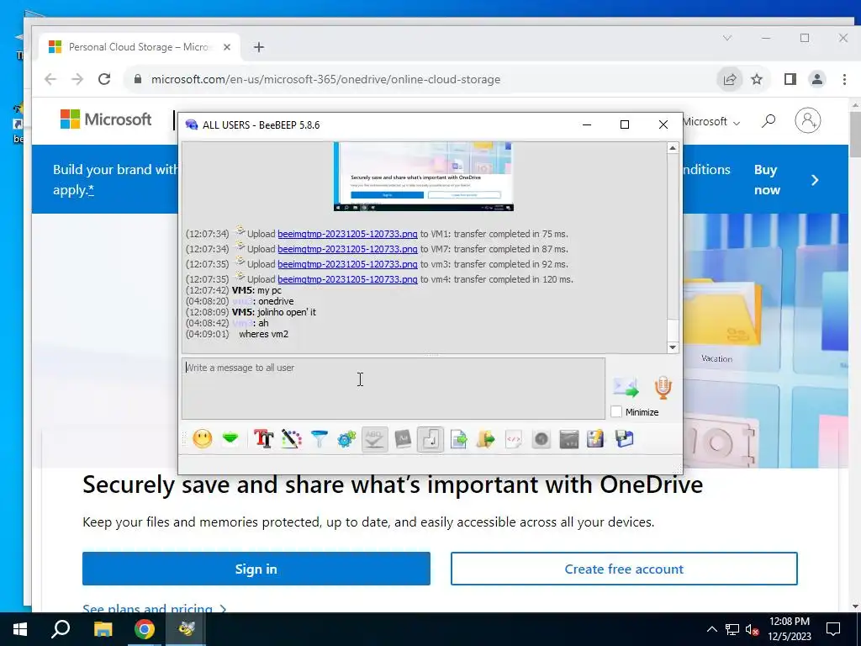Check the Minimize checkbox in BeeBEEP
The height and width of the screenshot is (646, 861).
616,411
